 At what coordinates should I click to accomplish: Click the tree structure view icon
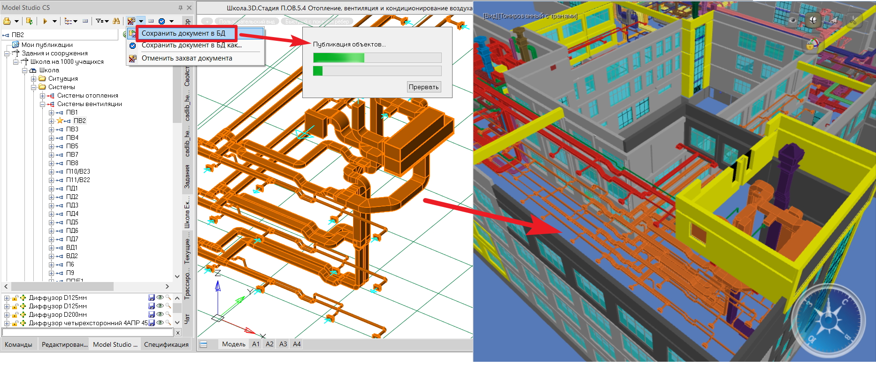click(x=68, y=21)
